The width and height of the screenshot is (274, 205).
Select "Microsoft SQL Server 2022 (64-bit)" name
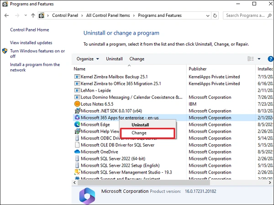pos(113,159)
